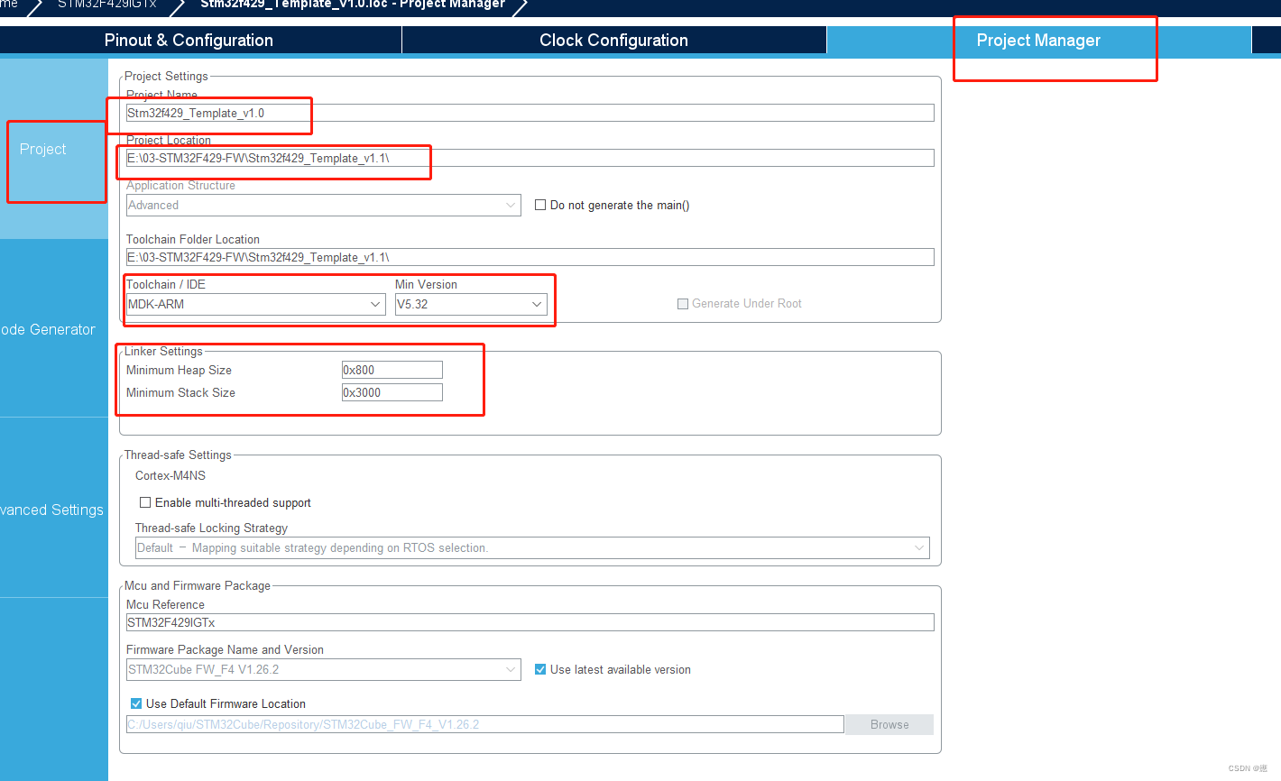The width and height of the screenshot is (1281, 781).
Task: Click the STM32F429IGTx breadcrumb
Action: (x=106, y=5)
